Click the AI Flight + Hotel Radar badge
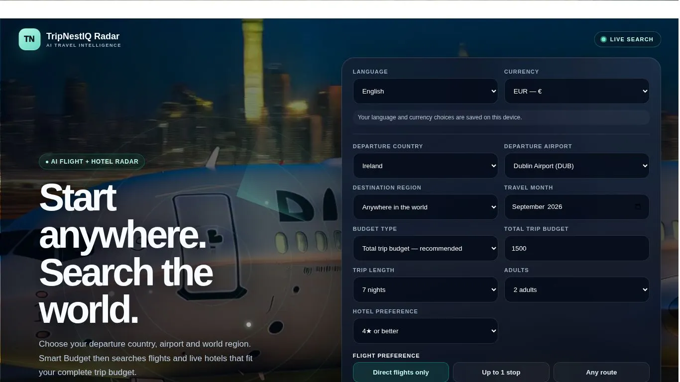This screenshot has height=382, width=680. click(x=92, y=162)
